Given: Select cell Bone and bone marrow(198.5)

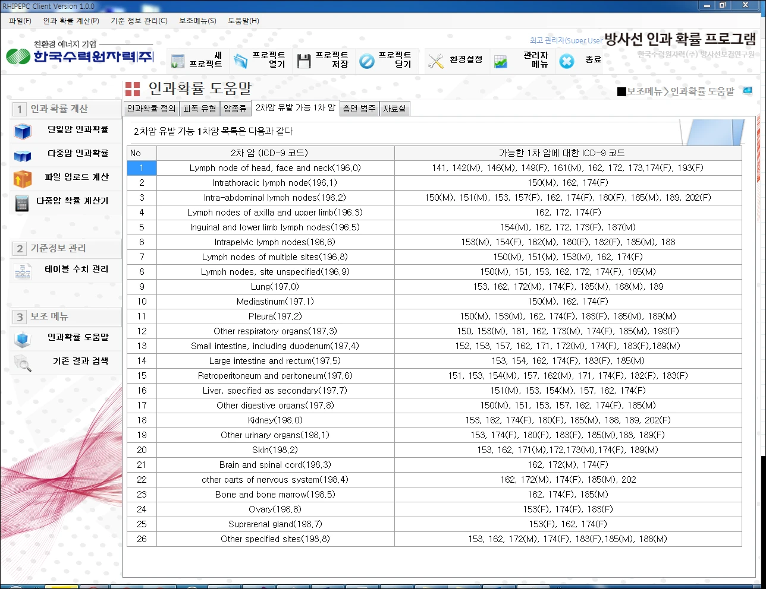Looking at the screenshot, I should 275,495.
